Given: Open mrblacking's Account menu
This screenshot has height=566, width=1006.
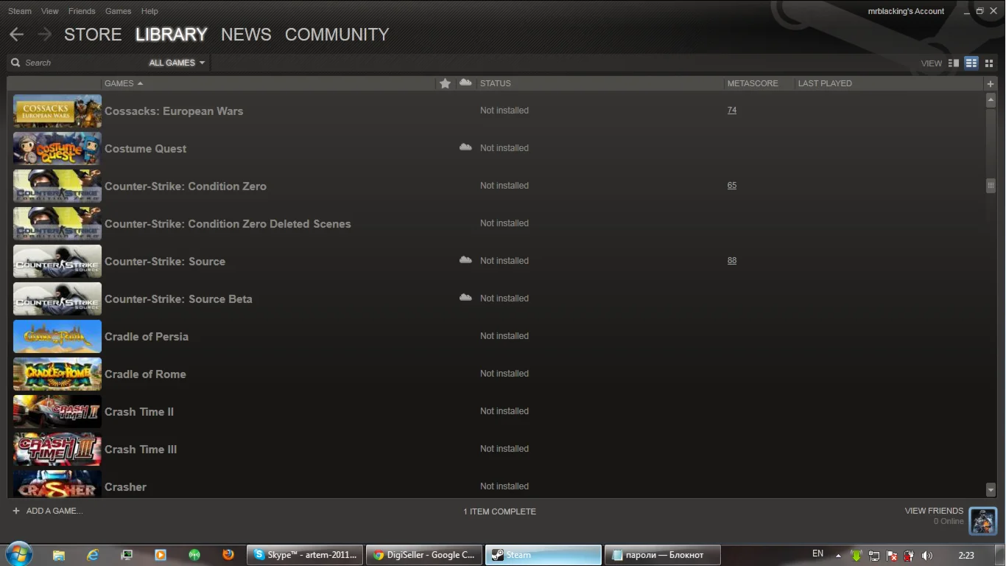Looking at the screenshot, I should (906, 11).
